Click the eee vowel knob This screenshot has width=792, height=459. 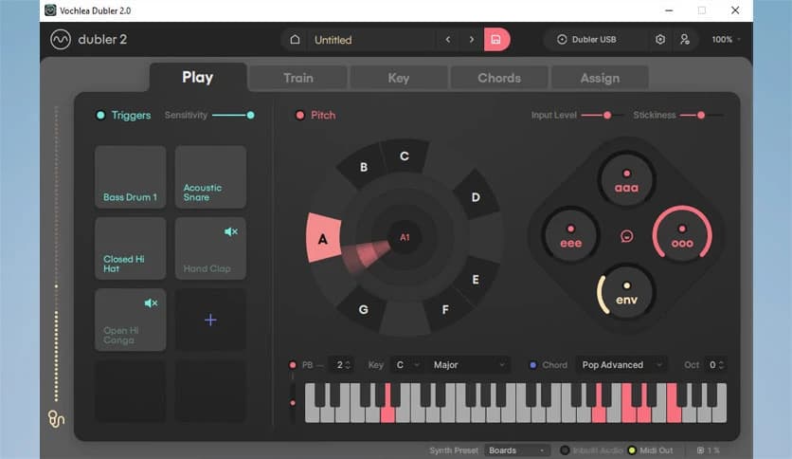pos(570,236)
